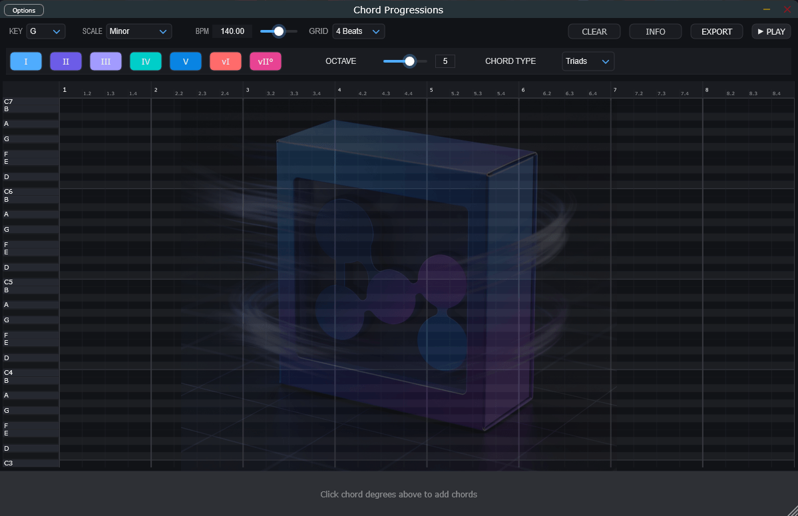
Task: Open the INFO panel
Action: pyautogui.click(x=655, y=31)
